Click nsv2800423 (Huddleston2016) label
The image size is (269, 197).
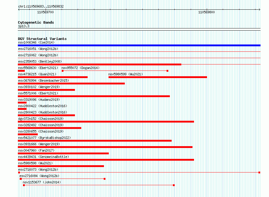click(x=43, y=112)
